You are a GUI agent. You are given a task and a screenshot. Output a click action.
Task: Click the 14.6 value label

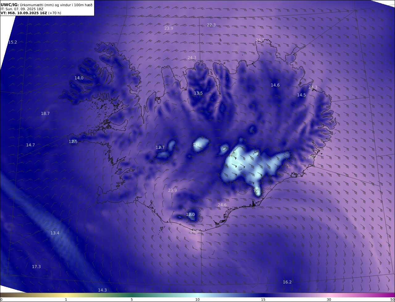(275, 85)
